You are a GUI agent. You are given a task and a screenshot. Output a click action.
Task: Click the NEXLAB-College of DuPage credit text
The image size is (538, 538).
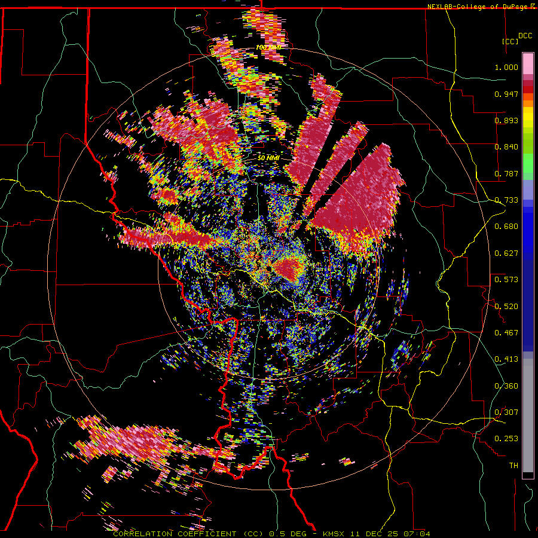(x=477, y=7)
